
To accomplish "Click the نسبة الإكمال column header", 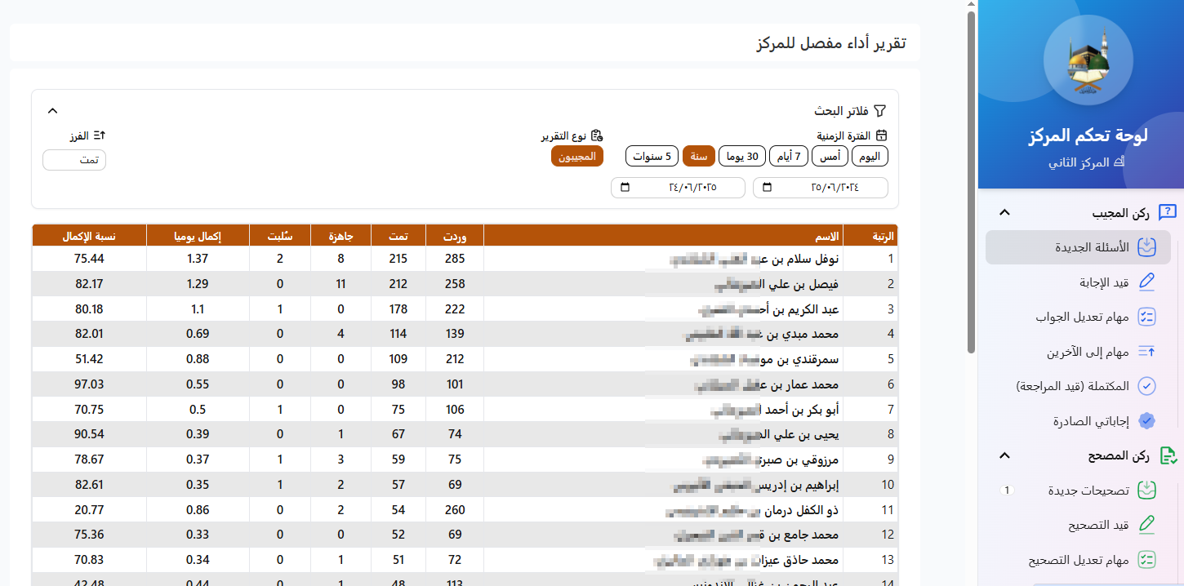I will click(x=89, y=236).
